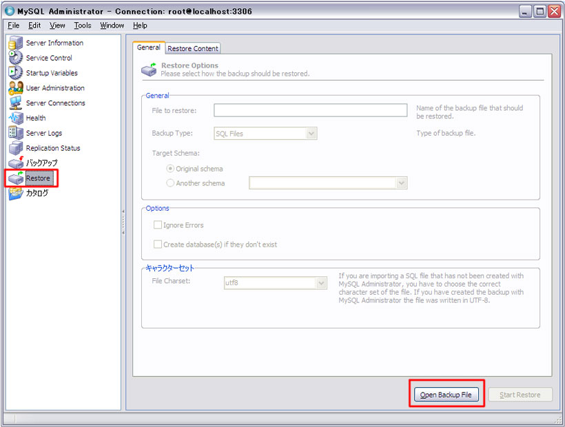Click the 'Options' group heading
565x427 pixels.
pos(157,208)
